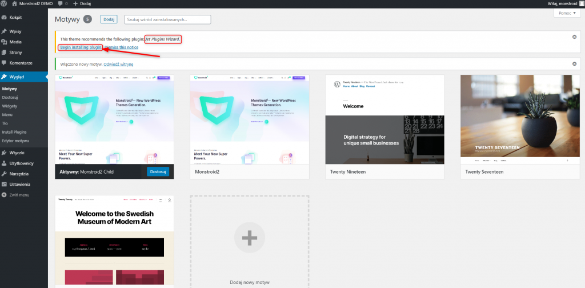Click the Media icon in sidebar
Image resolution: width=585 pixels, height=288 pixels.
(x=4, y=42)
